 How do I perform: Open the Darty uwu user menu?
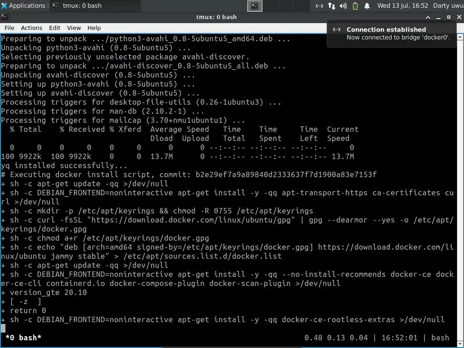tap(448, 5)
